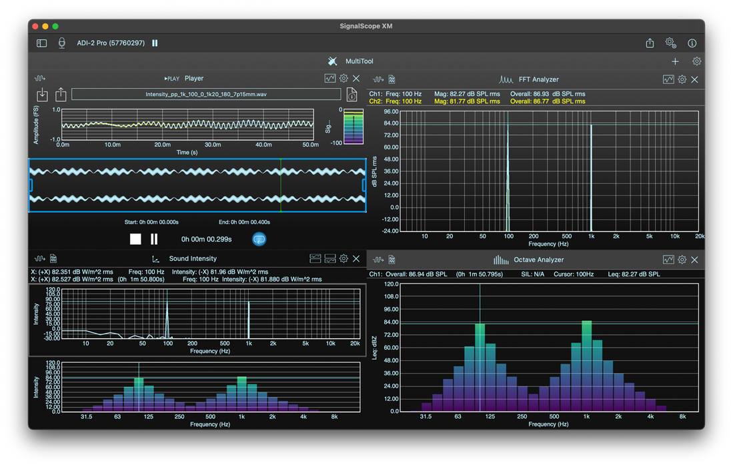Stop playback in the Player

click(135, 239)
